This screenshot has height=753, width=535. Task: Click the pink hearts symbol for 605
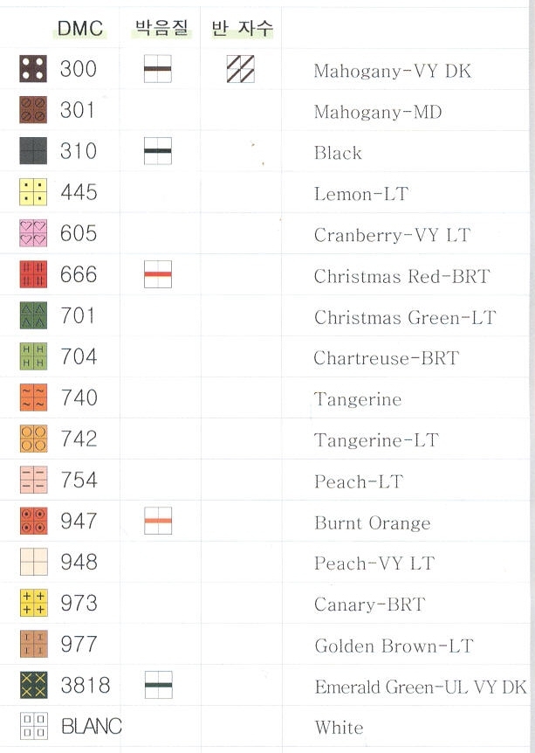click(x=33, y=233)
